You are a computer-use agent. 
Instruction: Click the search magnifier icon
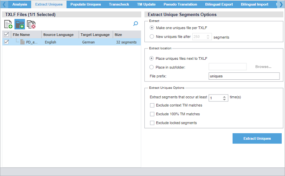[x=136, y=24]
